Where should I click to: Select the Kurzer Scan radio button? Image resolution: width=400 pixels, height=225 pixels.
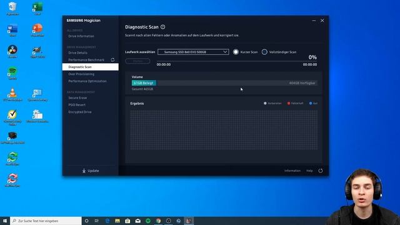tap(236, 52)
